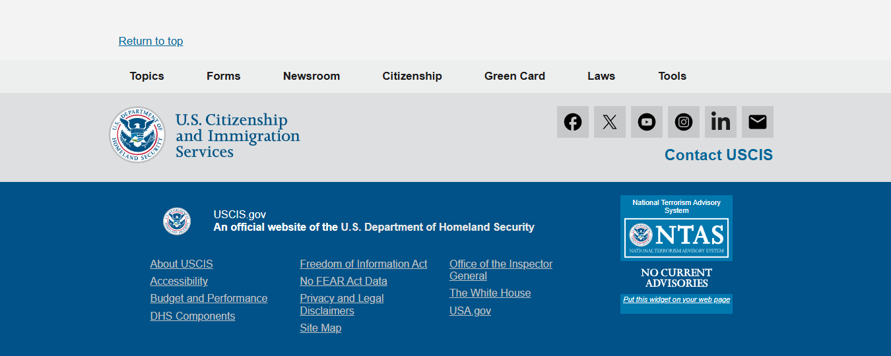Open the DHS Components link
891x356 pixels.
[193, 316]
